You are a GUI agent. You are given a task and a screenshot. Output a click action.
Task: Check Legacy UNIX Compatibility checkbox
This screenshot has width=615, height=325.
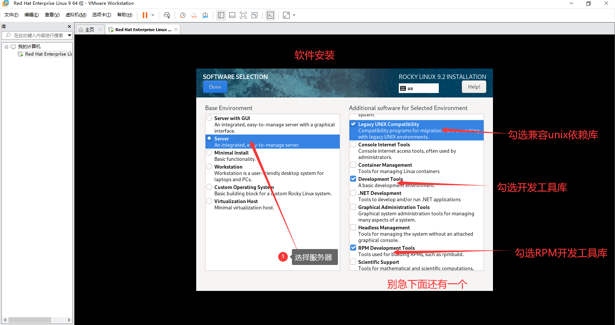coord(353,124)
